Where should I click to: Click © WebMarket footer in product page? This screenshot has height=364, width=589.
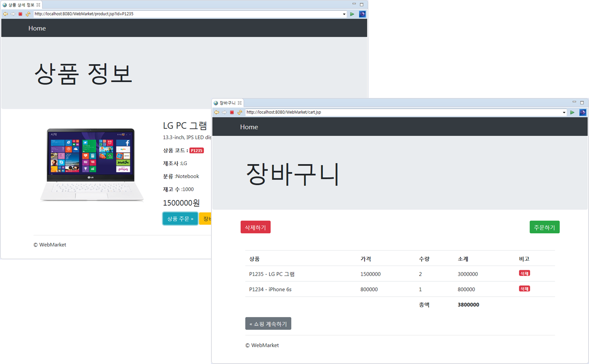coord(50,245)
